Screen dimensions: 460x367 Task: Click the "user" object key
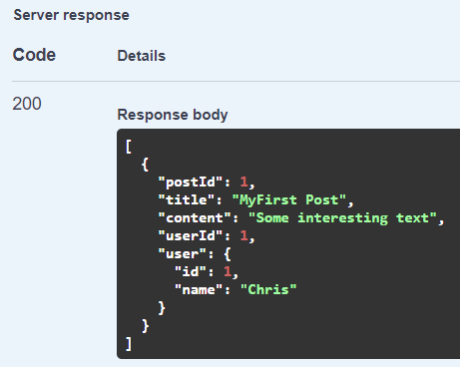click(182, 254)
